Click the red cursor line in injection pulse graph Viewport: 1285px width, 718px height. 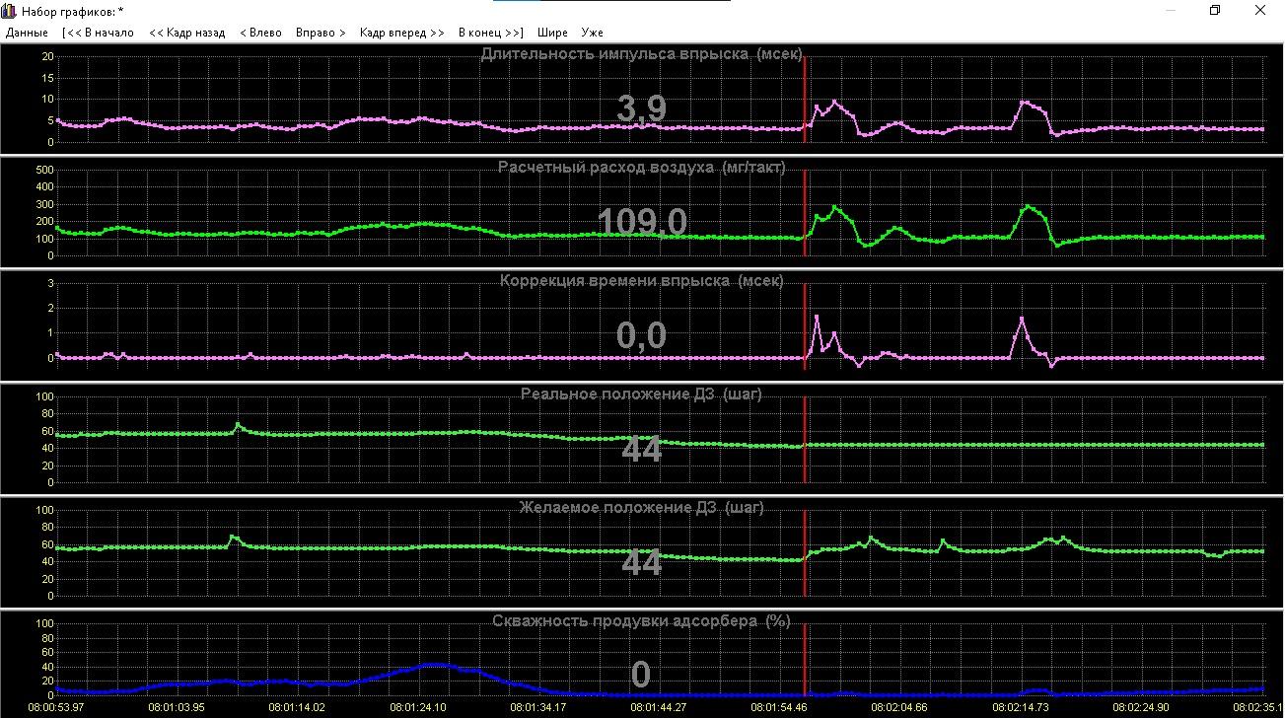click(x=805, y=99)
